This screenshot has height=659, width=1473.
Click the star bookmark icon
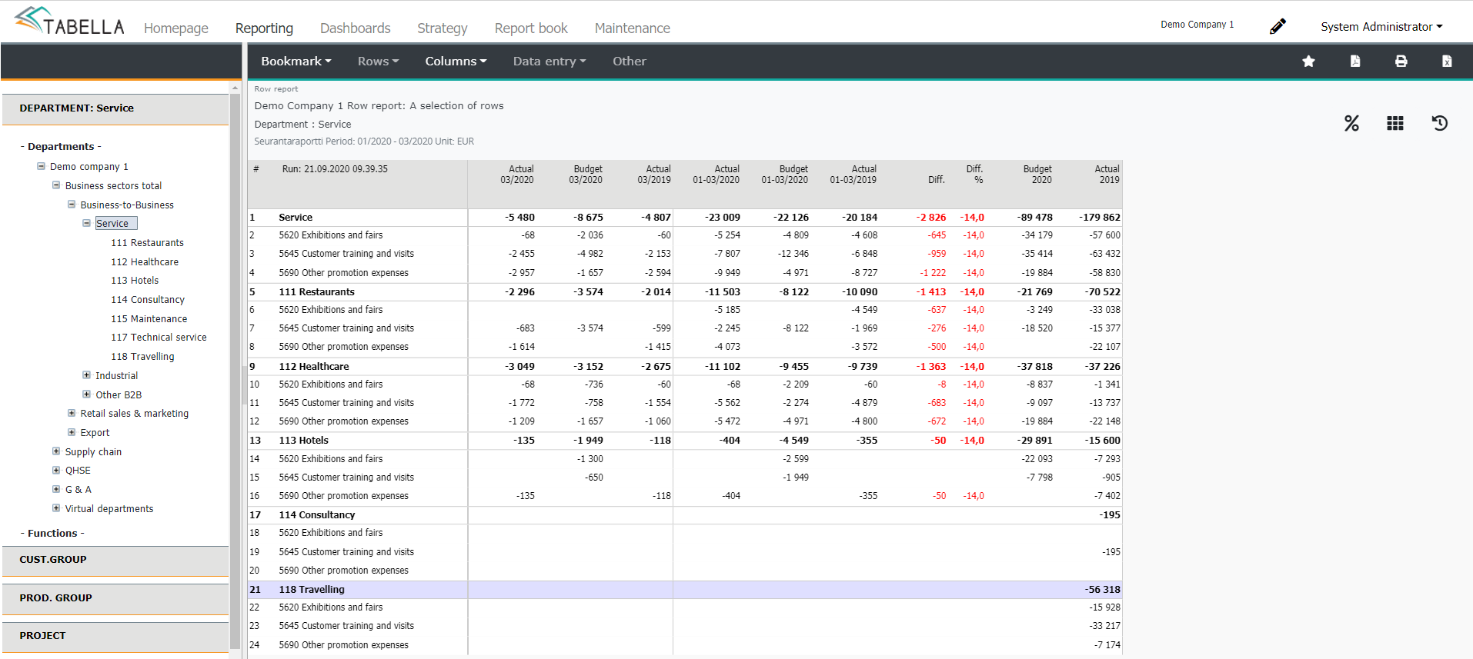1308,62
